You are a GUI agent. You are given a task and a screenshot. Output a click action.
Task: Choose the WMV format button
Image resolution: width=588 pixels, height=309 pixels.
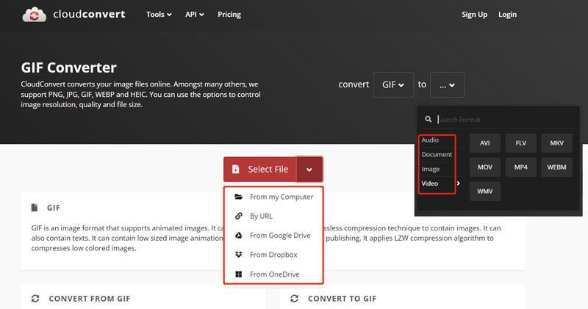tap(485, 191)
